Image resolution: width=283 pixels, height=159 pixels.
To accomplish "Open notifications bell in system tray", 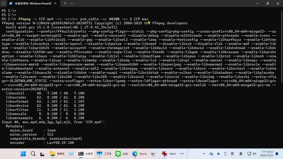I will click(277, 154).
